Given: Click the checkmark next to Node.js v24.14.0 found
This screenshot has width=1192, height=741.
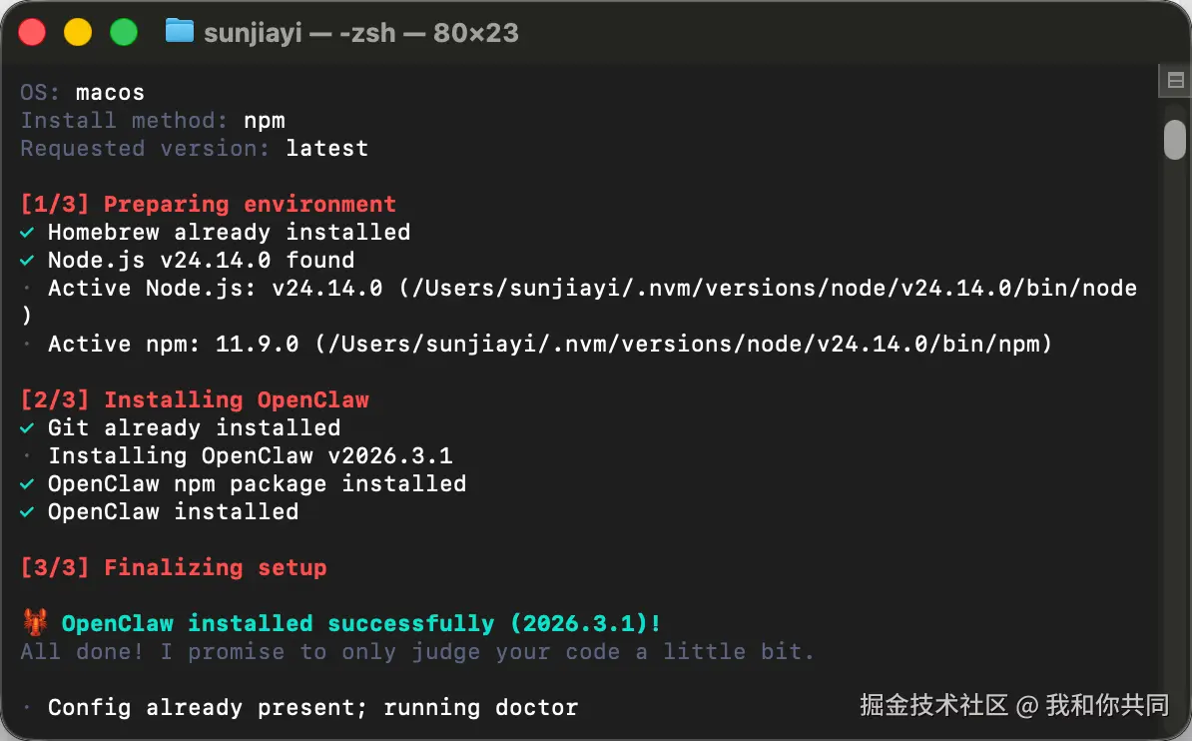Looking at the screenshot, I should pyautogui.click(x=28, y=261).
